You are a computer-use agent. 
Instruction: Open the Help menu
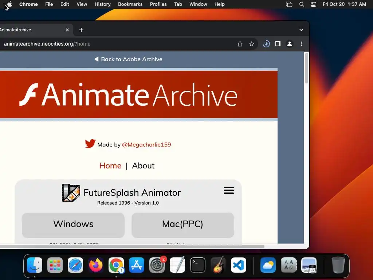point(219,4)
